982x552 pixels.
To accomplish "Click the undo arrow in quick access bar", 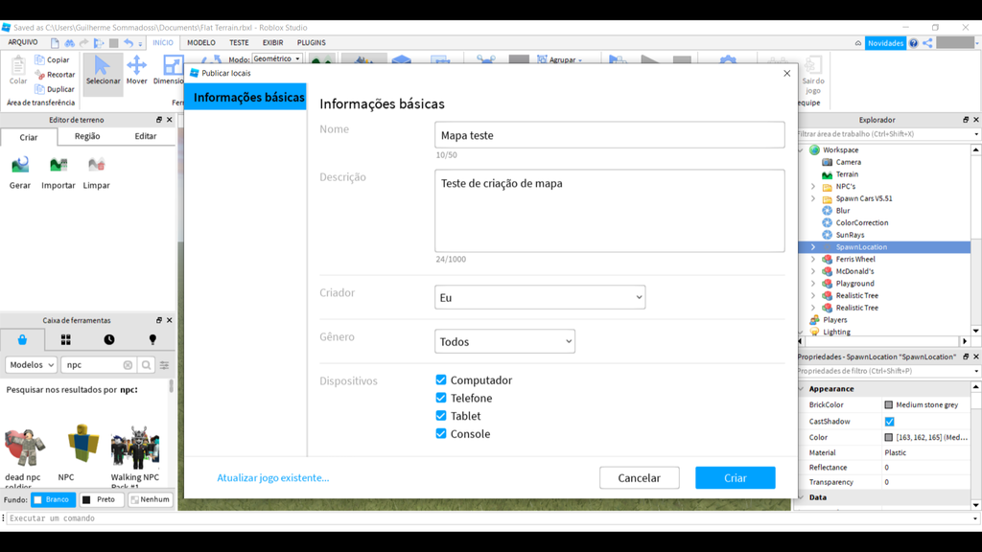I will [128, 42].
